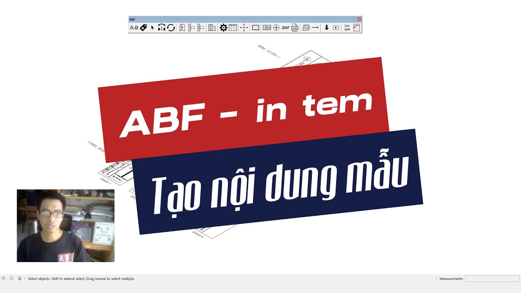Click the red-dotted axes cross icon

click(x=244, y=28)
